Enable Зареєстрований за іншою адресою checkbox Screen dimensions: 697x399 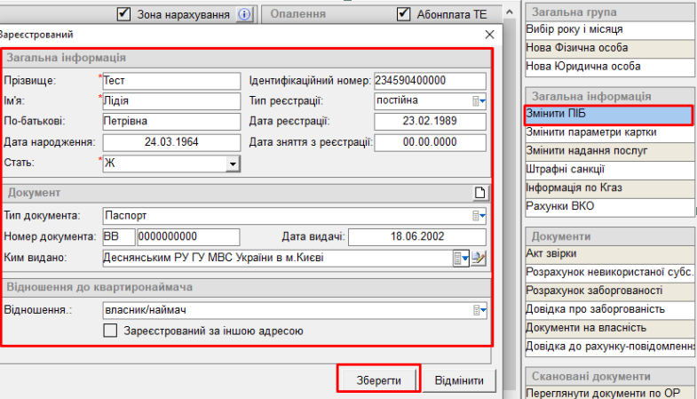pyautogui.click(x=111, y=331)
